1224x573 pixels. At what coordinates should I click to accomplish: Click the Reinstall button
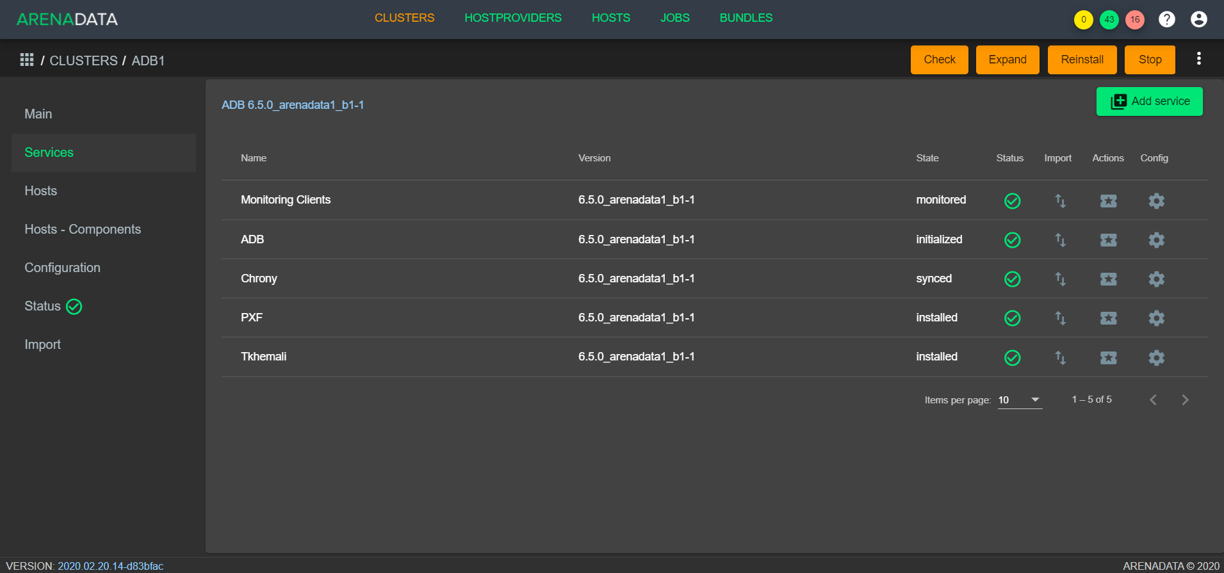tap(1082, 60)
